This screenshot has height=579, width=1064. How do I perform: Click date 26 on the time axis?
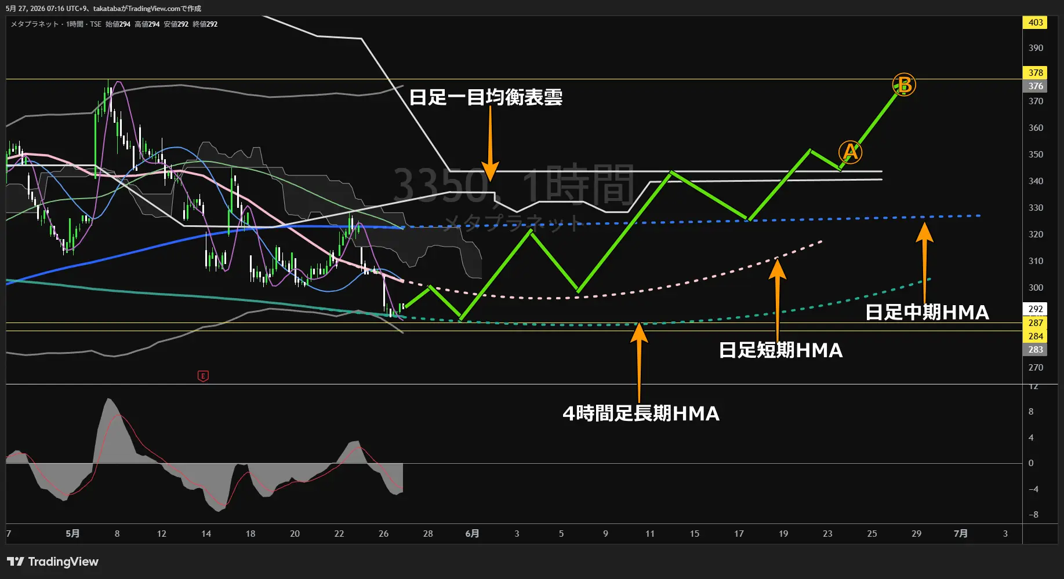(x=383, y=534)
